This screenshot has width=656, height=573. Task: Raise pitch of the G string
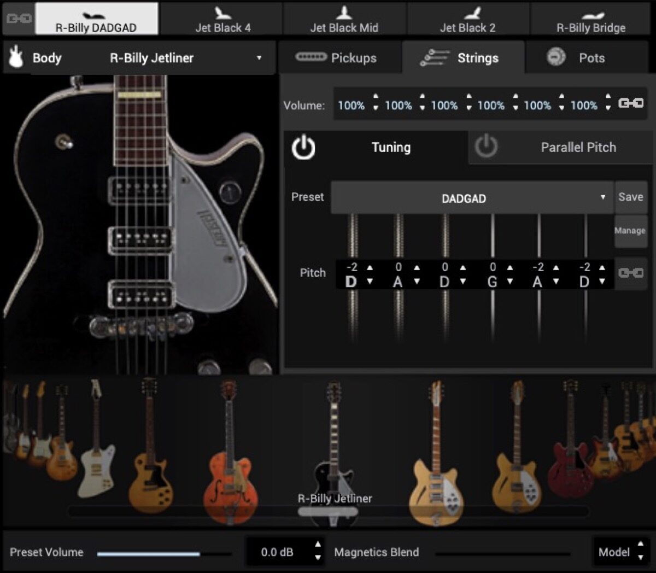pyautogui.click(x=509, y=267)
